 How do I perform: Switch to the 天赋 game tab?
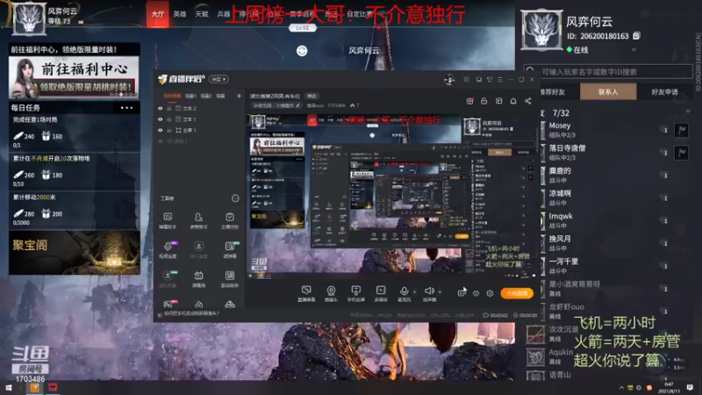click(202, 14)
